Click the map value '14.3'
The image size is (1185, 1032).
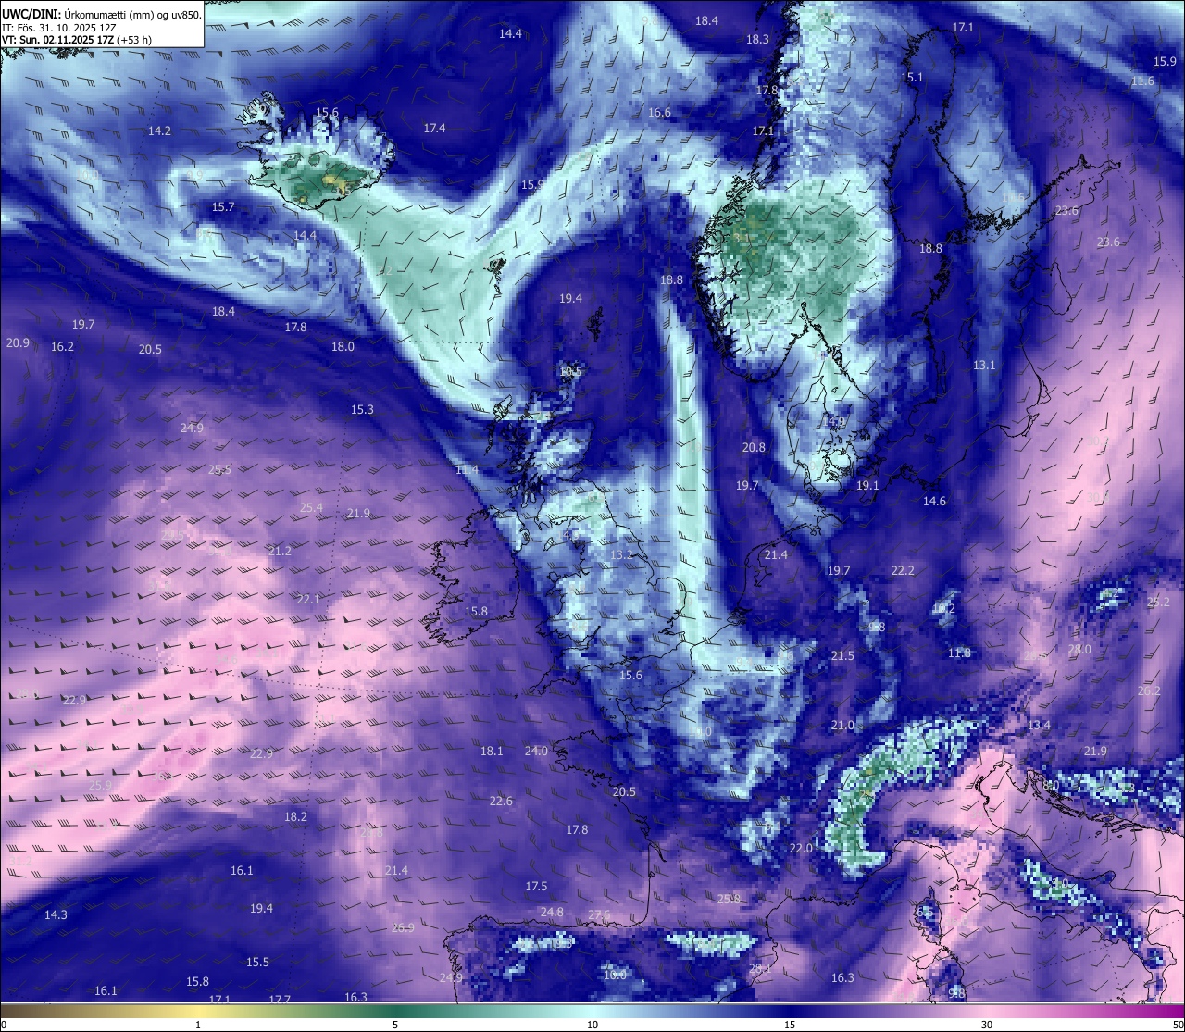click(x=56, y=914)
